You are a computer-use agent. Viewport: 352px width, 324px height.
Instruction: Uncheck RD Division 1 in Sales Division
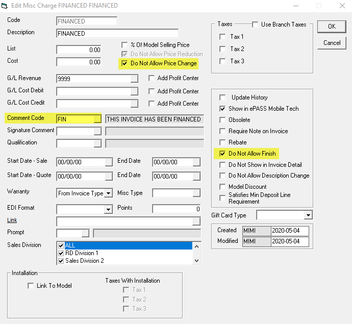(61, 253)
